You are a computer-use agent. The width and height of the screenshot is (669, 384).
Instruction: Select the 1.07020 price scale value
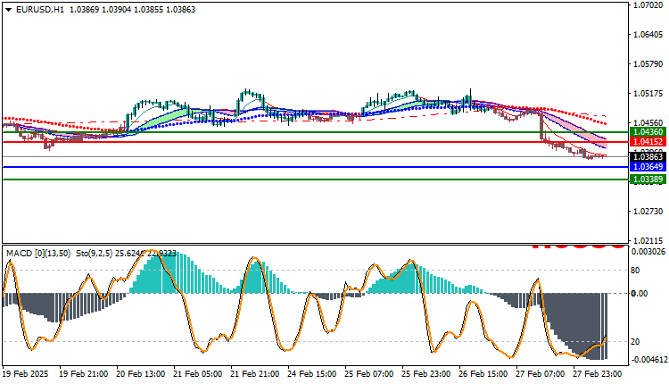[648, 5]
